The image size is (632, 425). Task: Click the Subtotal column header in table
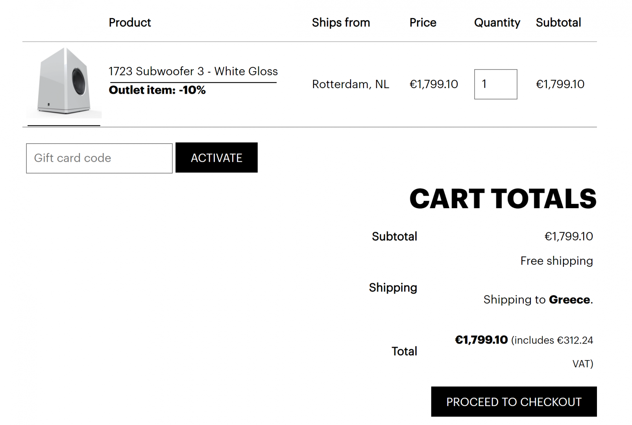pos(558,22)
